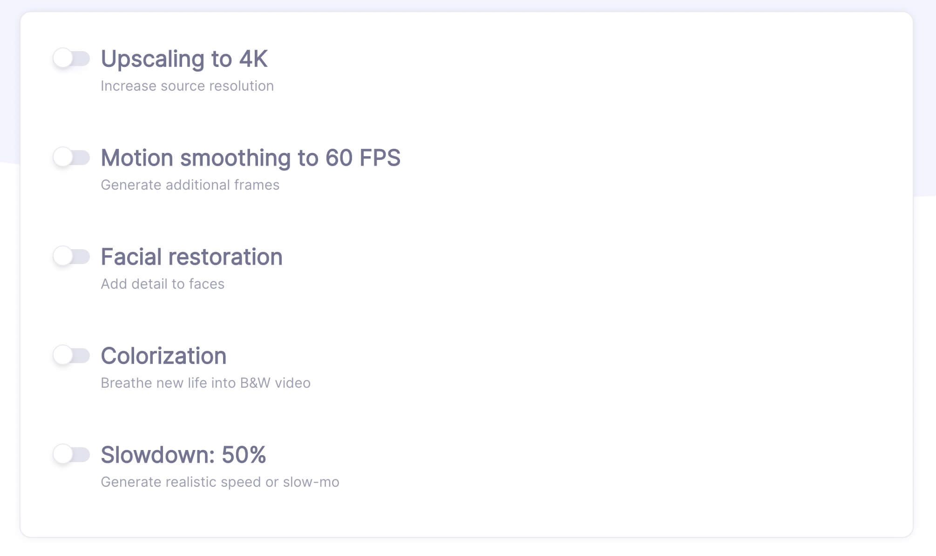Click the "50%" value in Slowdown title
This screenshot has width=936, height=556.
244,455
